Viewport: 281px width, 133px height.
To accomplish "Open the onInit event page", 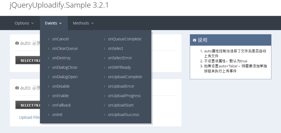I will coord(57,115).
